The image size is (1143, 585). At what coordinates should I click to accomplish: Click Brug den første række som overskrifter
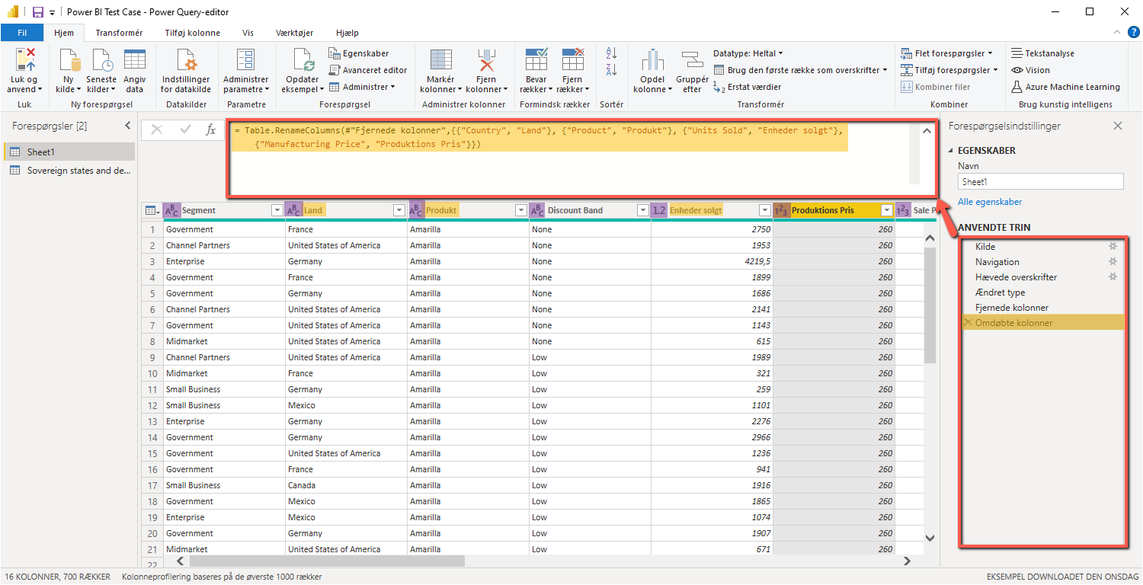(x=801, y=70)
